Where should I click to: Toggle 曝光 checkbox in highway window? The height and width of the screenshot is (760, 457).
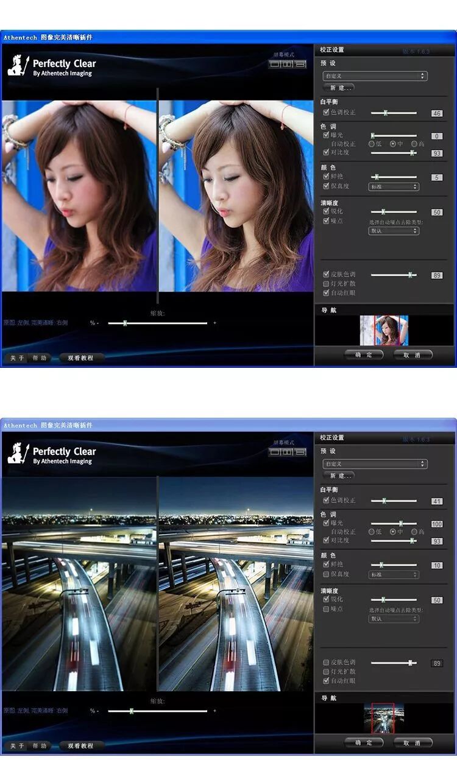(326, 523)
